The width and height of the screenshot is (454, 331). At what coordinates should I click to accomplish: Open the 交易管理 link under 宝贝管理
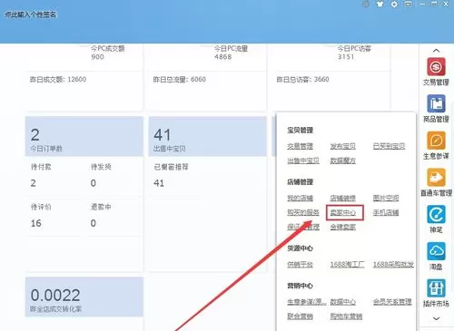click(x=300, y=146)
